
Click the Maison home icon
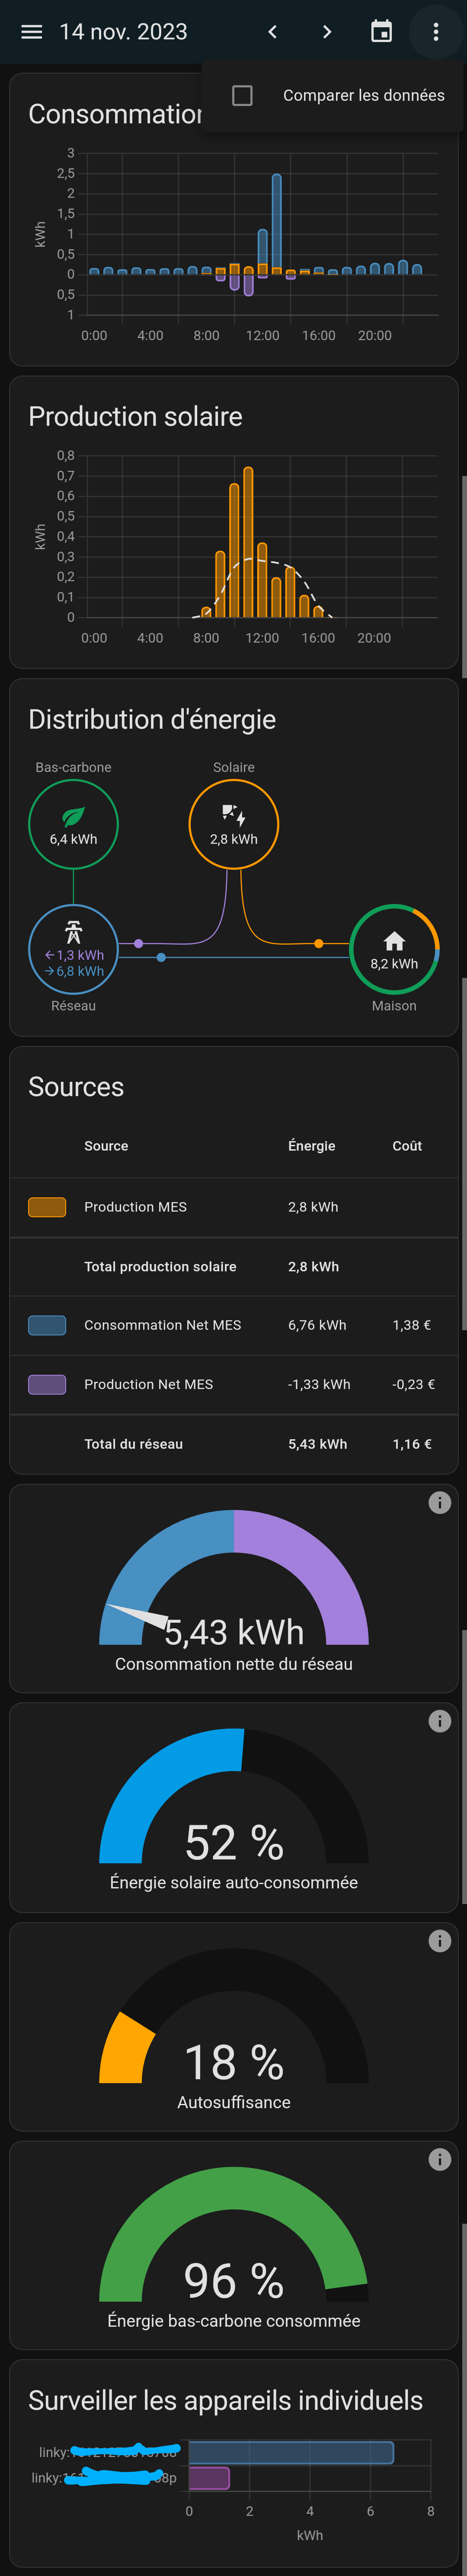(394, 941)
